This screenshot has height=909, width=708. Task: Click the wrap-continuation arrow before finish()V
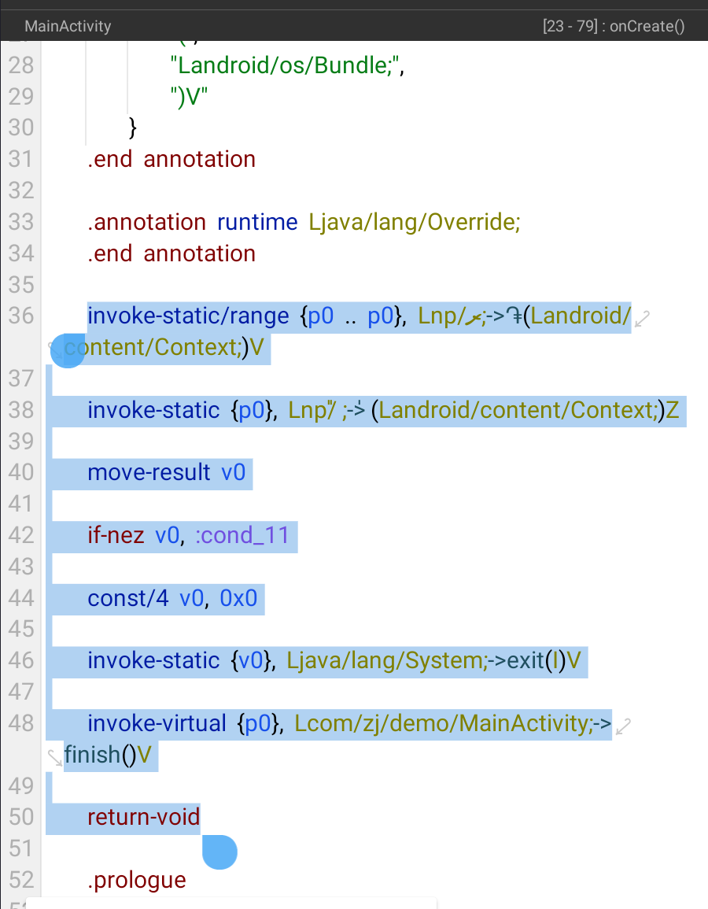[x=54, y=757]
